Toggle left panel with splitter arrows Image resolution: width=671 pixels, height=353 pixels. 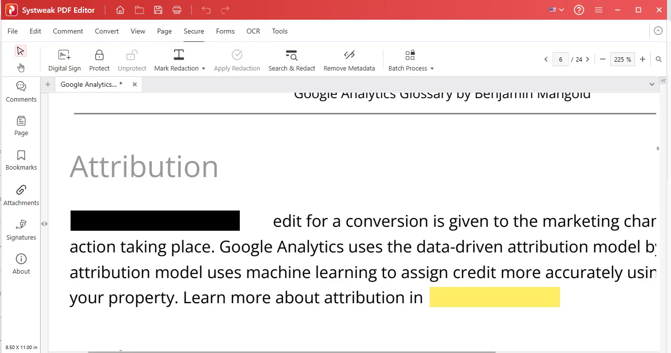click(44, 224)
